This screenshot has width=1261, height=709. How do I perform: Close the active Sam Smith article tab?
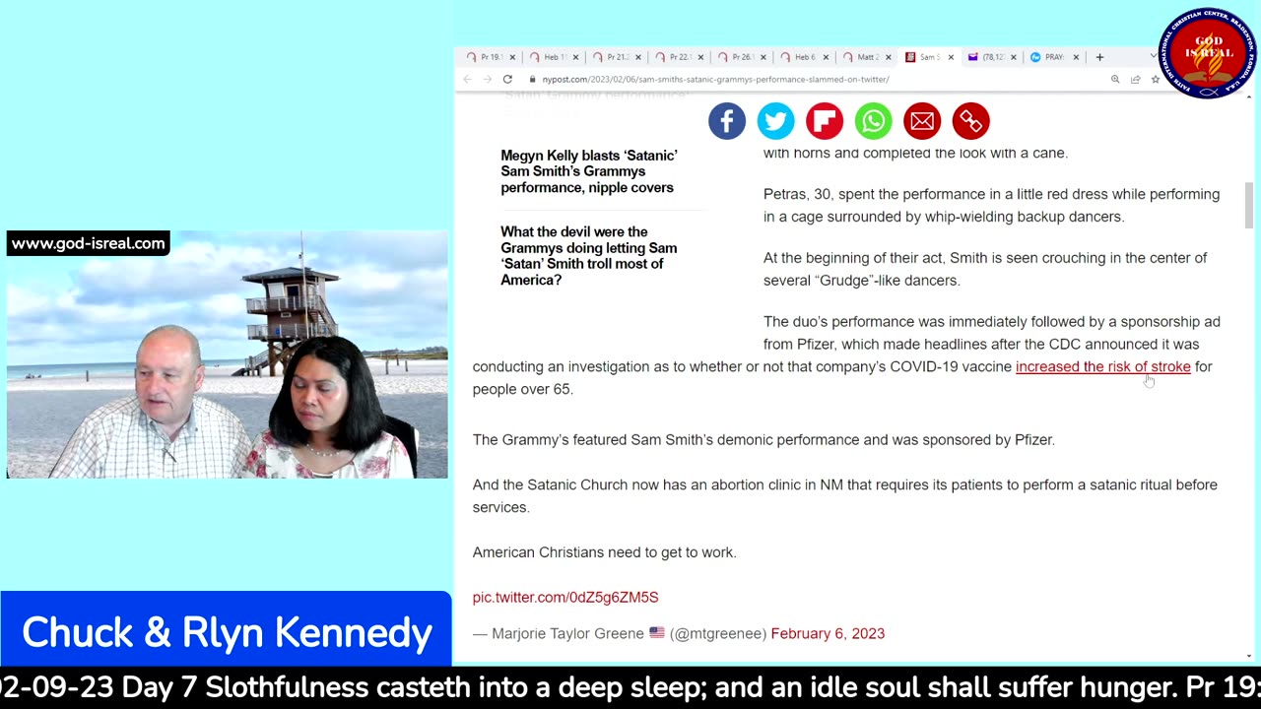[951, 57]
